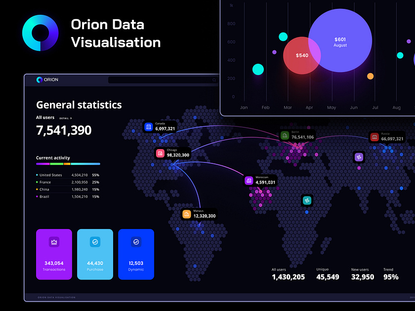The image size is (415, 311).
Task: Click the purple wind icon over Asia
Action: tap(359, 157)
